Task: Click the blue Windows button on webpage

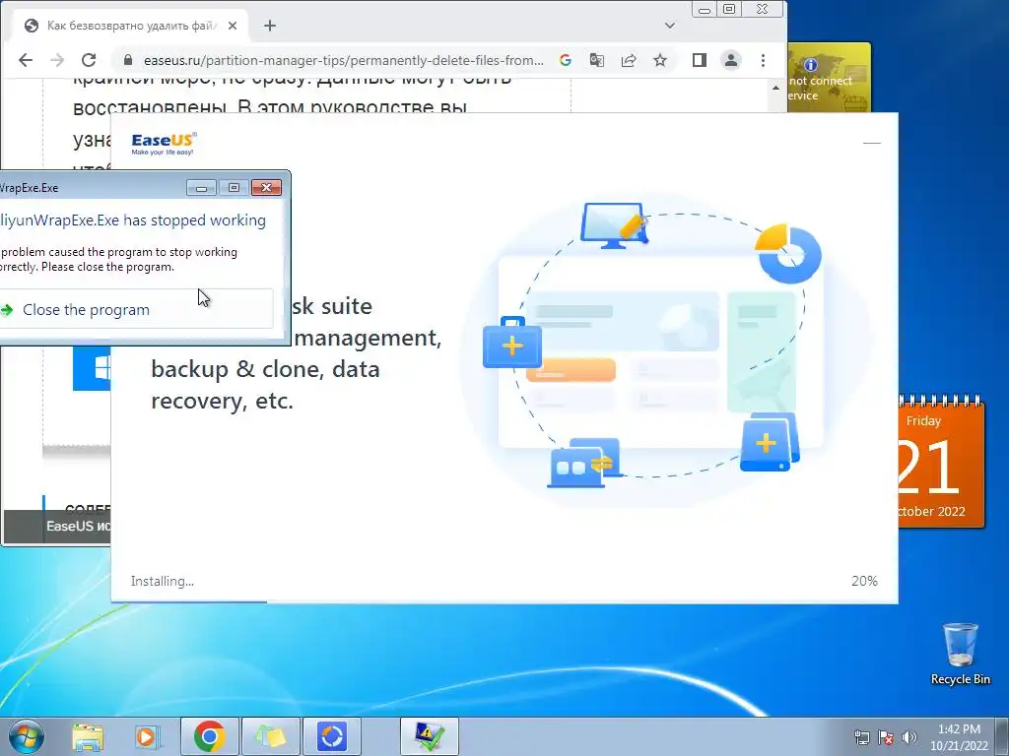Action: point(92,368)
